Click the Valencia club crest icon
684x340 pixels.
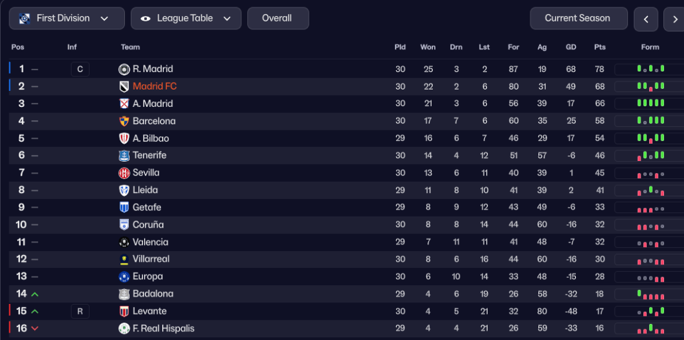click(124, 242)
